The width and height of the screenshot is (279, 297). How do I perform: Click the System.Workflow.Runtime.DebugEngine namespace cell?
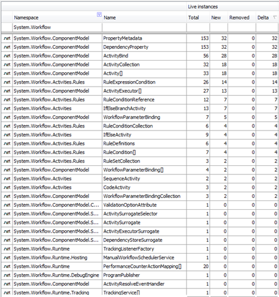(57, 275)
